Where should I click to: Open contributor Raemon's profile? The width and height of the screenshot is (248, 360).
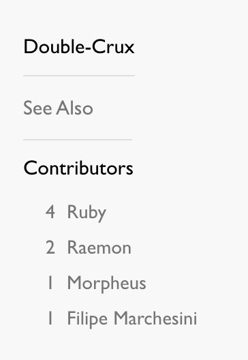pos(99,247)
